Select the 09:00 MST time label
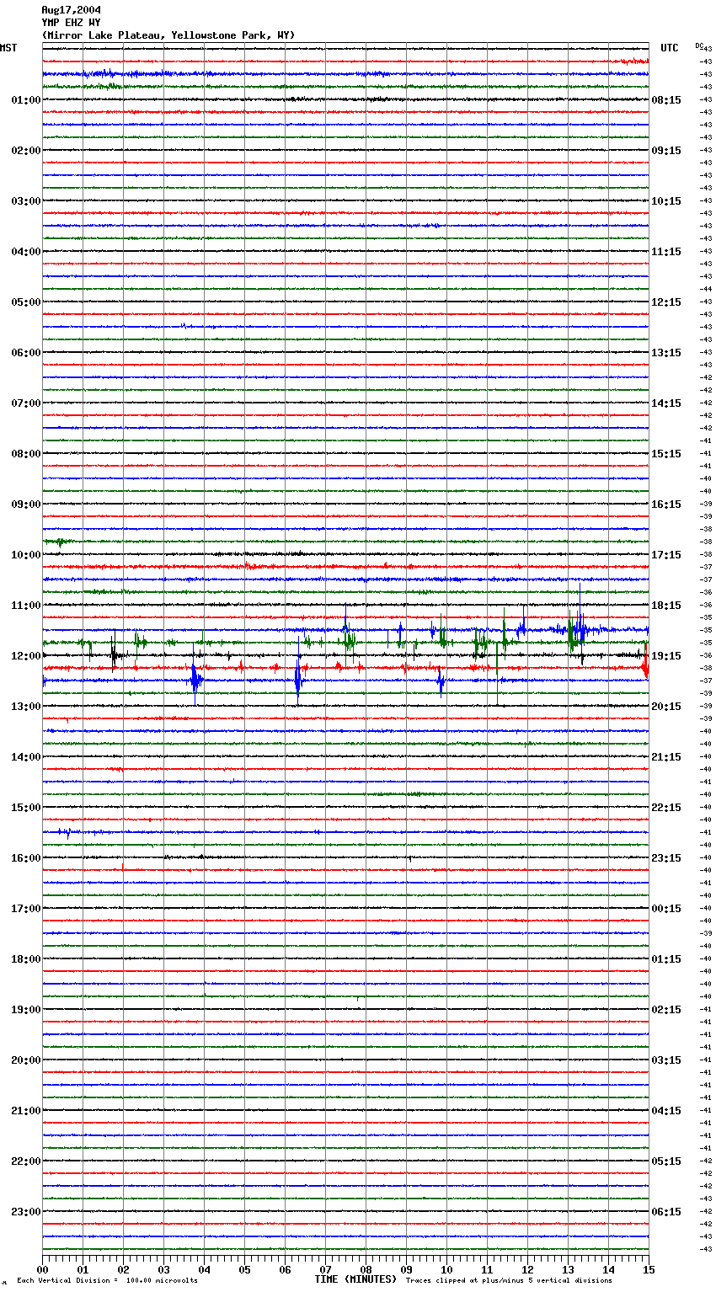 [26, 505]
